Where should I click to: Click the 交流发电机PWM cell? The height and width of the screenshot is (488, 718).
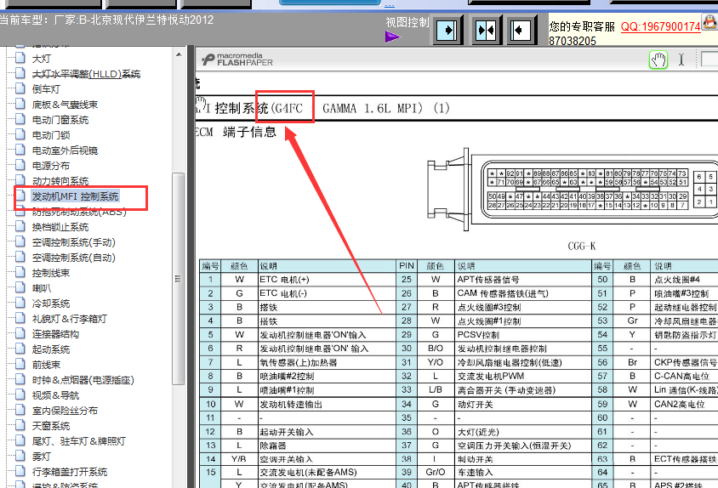pyautogui.click(x=523, y=377)
